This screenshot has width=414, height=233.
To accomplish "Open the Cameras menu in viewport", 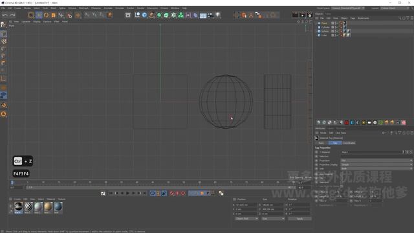I will pos(26,21).
